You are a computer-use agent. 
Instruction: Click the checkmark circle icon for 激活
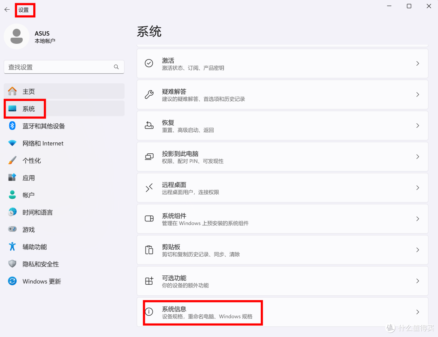tap(149, 63)
